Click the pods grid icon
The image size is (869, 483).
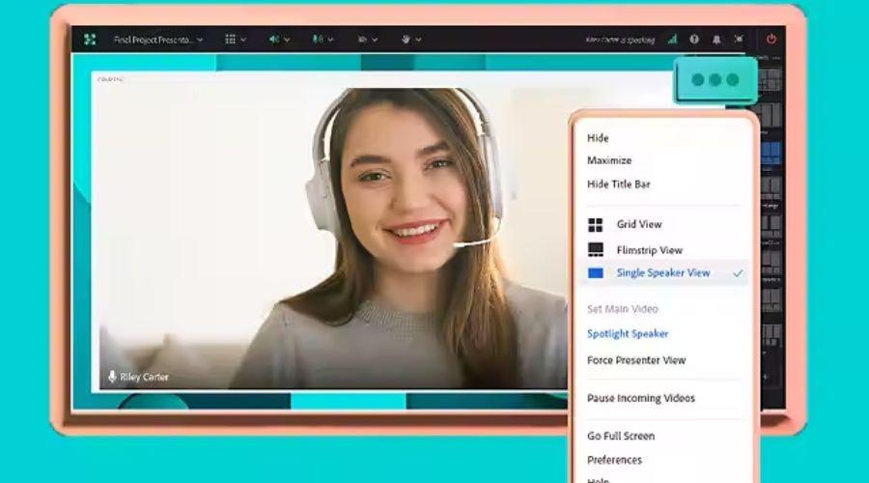click(230, 40)
